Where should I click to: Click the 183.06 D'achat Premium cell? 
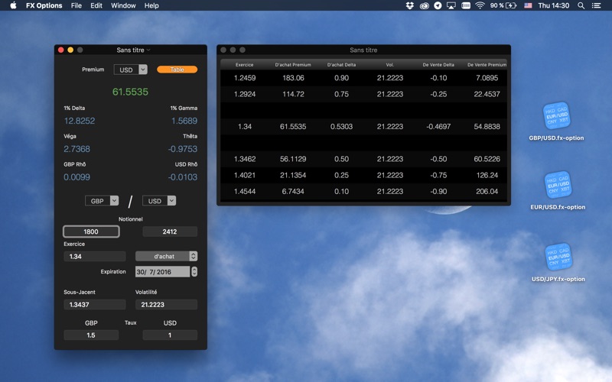point(293,78)
